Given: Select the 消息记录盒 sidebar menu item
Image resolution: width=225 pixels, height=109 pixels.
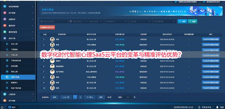Looking at the screenshot, I should tap(18, 77).
